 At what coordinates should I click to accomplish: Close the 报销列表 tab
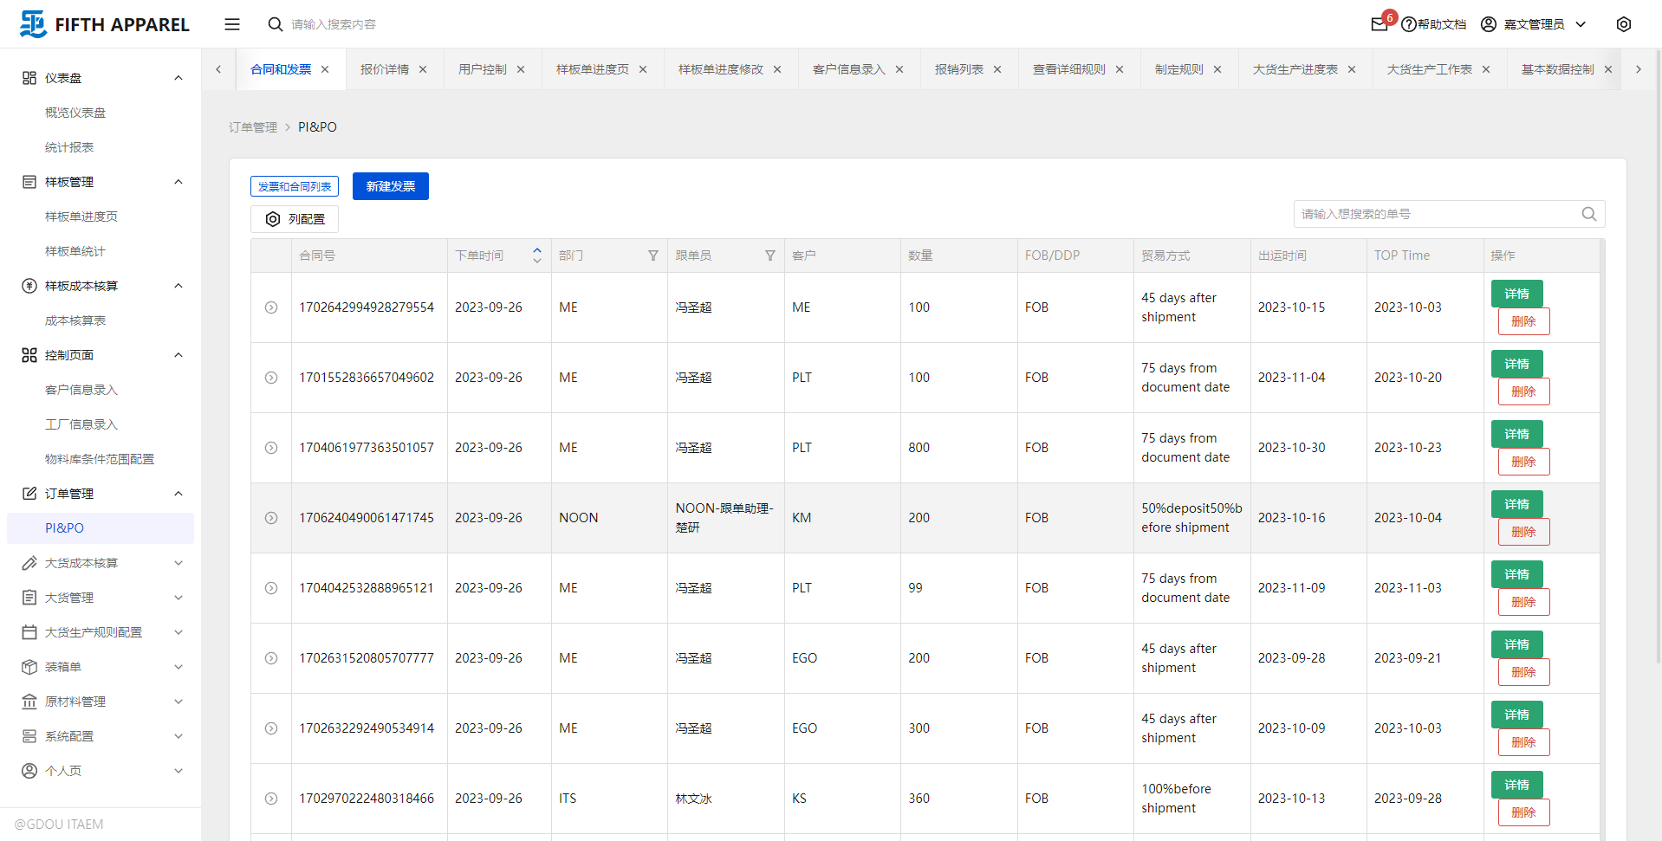click(x=997, y=69)
